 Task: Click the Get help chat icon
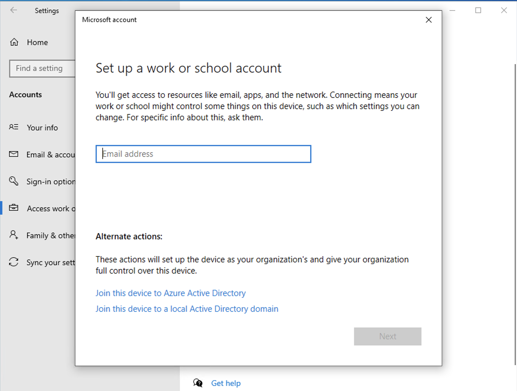[x=198, y=383]
